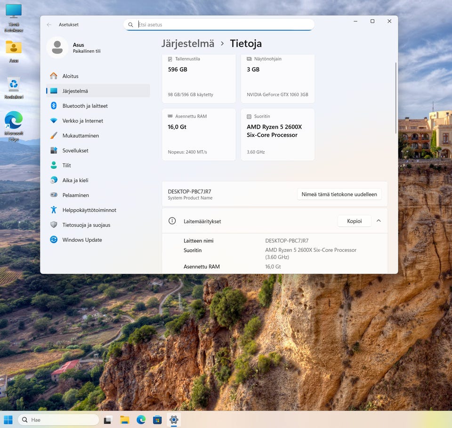
Task: Click the back arrow in Settings
Action: [x=49, y=25]
